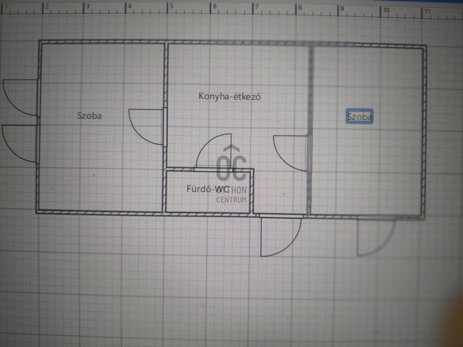Select the top exterior wall
The width and height of the screenshot is (463, 347).
(x=232, y=43)
